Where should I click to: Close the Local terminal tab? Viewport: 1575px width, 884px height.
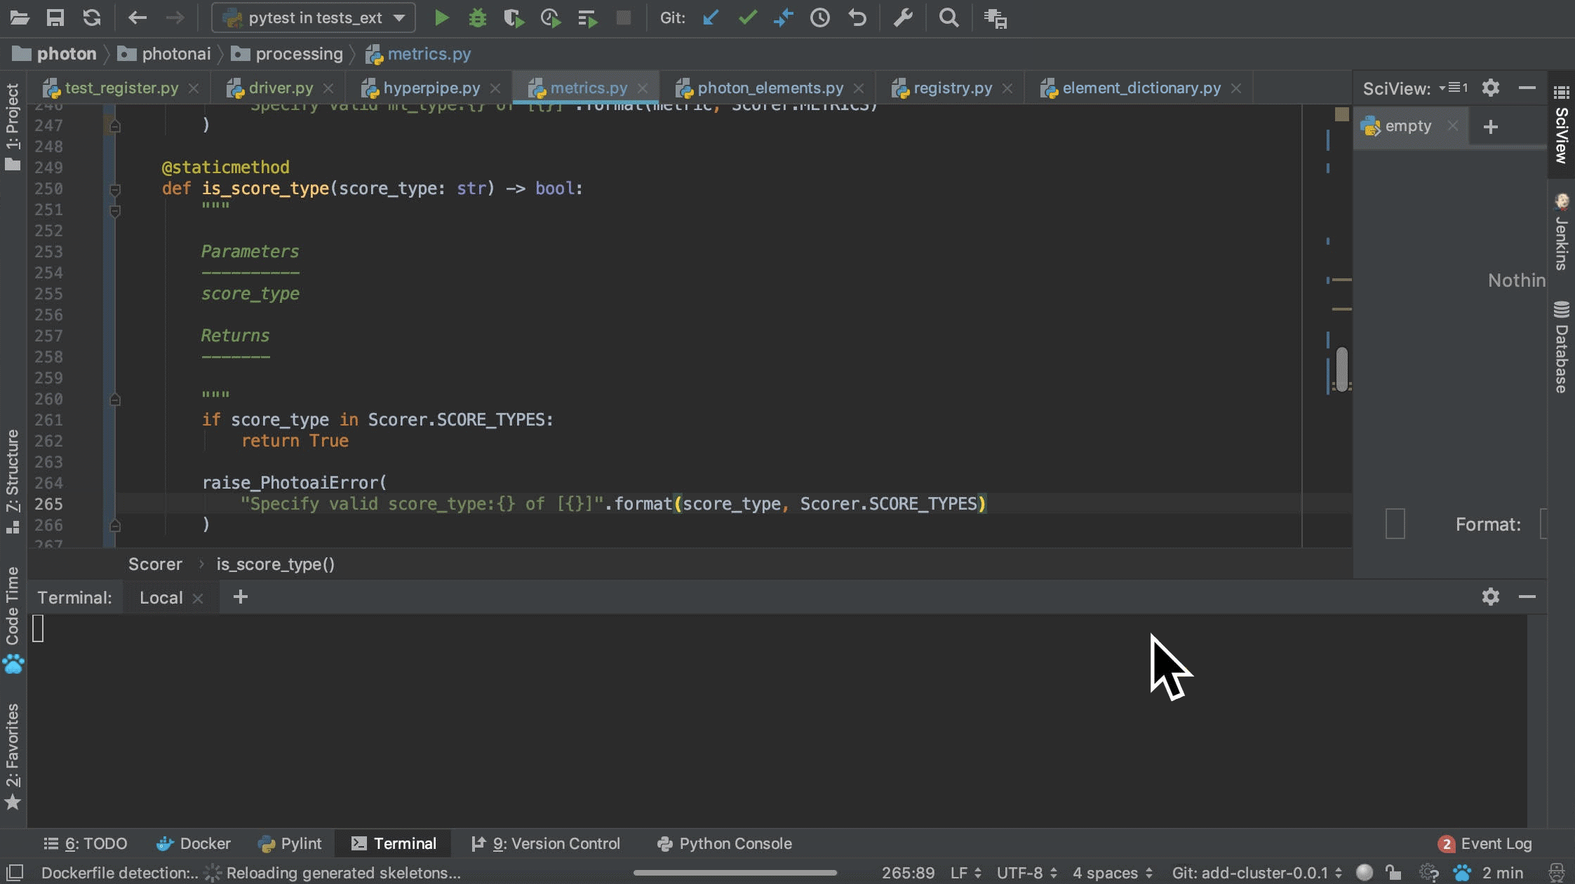coord(198,598)
